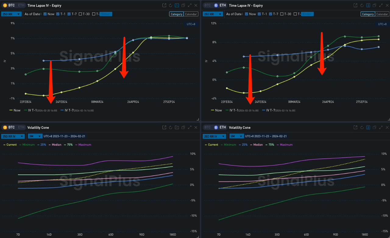Uncheck the Now checkbox in BTC Time Lapse
The height and width of the screenshot is (238, 390).
(45, 14)
